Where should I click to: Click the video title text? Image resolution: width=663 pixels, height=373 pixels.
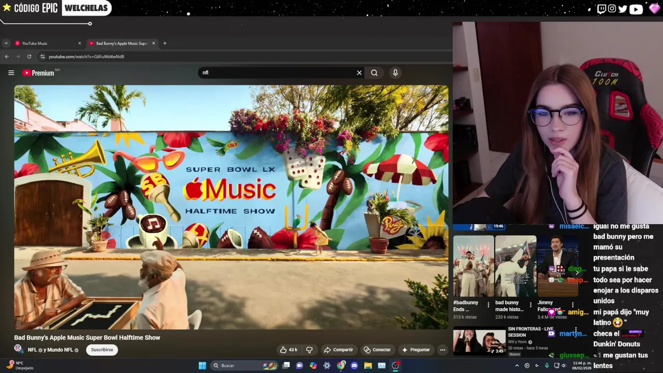[87, 338]
